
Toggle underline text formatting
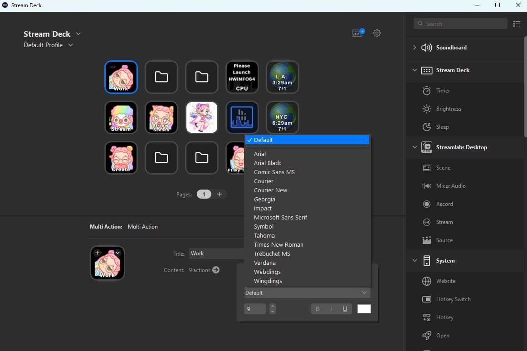coord(345,309)
